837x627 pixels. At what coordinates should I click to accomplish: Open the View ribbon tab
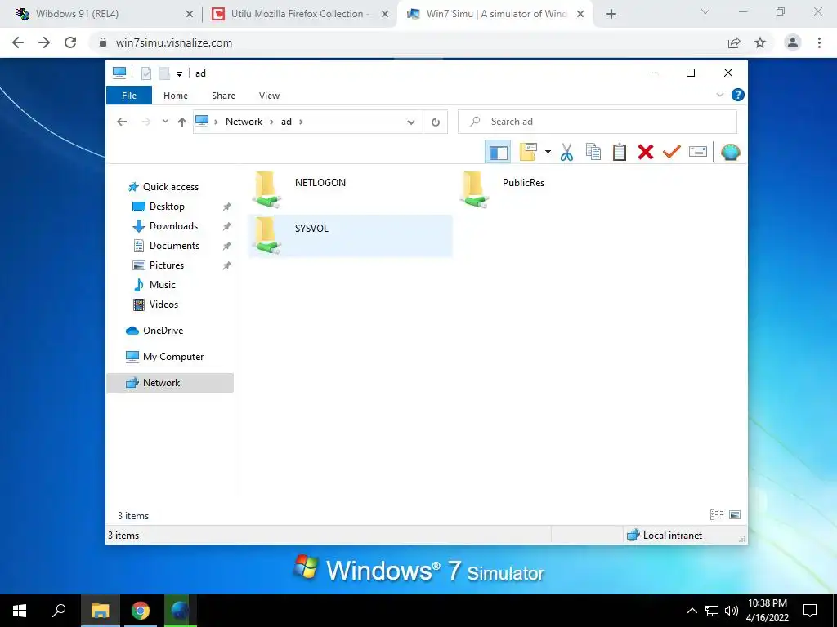(x=269, y=96)
